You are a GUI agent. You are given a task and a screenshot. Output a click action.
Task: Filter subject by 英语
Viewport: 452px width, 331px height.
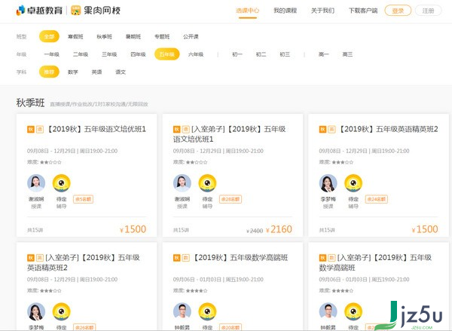96,72
